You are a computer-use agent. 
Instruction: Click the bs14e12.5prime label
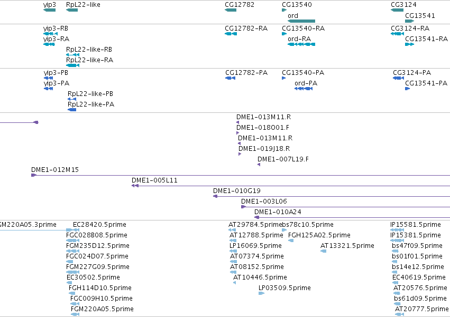click(x=418, y=267)
